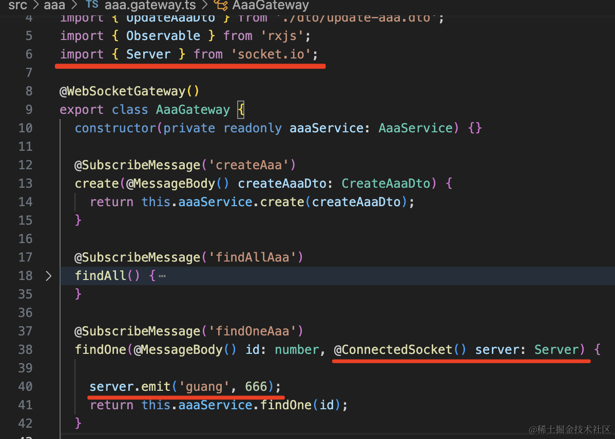The width and height of the screenshot is (615, 439).
Task: Click the class symbol icon before AaaGateway
Action: [x=221, y=6]
